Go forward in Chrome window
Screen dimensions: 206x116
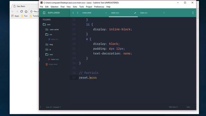pyautogui.click(x=17, y=12)
